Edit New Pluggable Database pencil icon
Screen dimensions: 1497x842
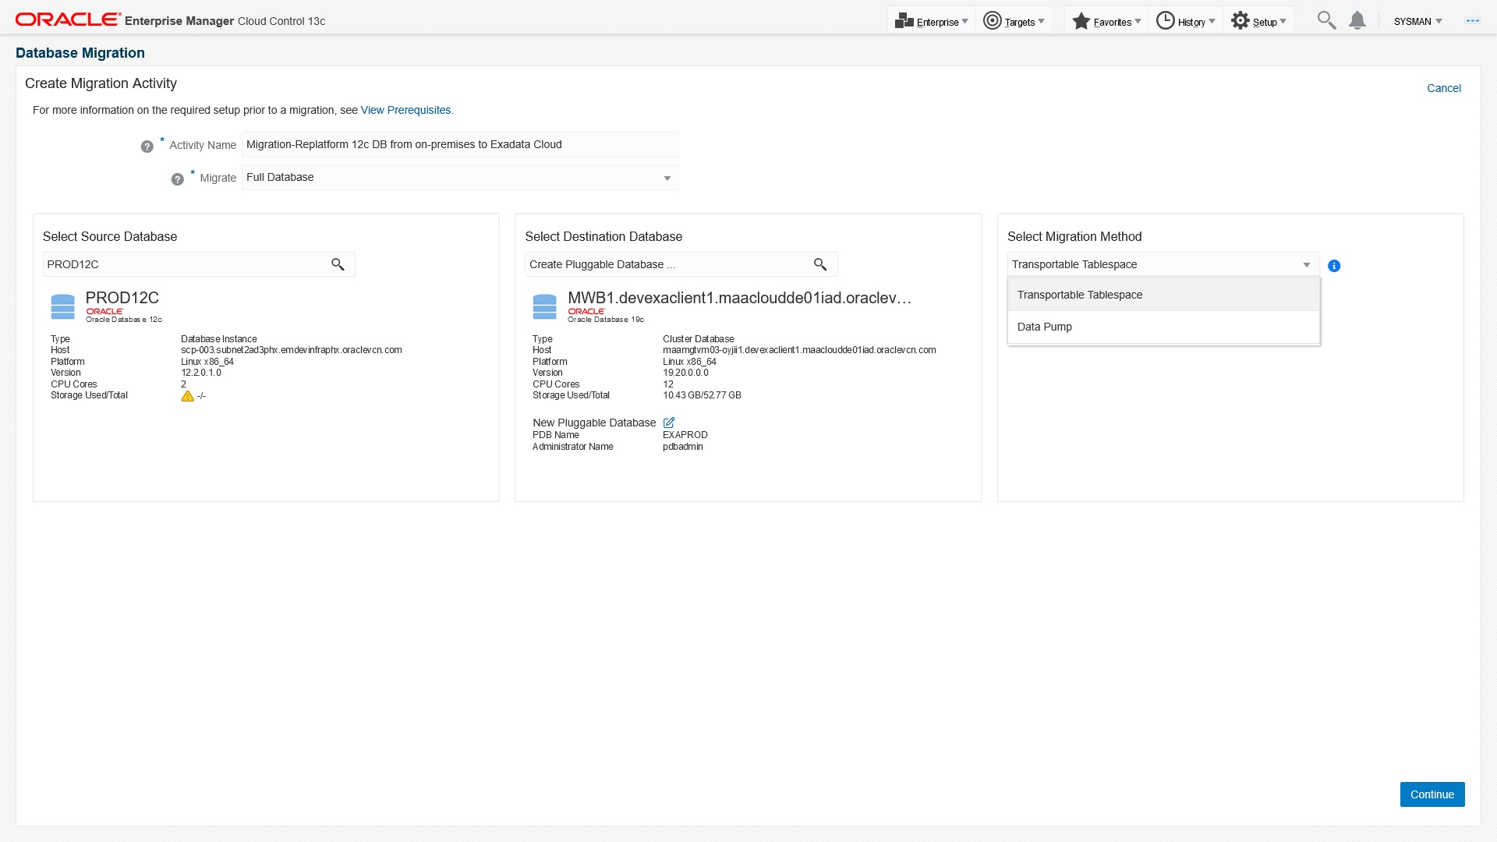(x=669, y=423)
